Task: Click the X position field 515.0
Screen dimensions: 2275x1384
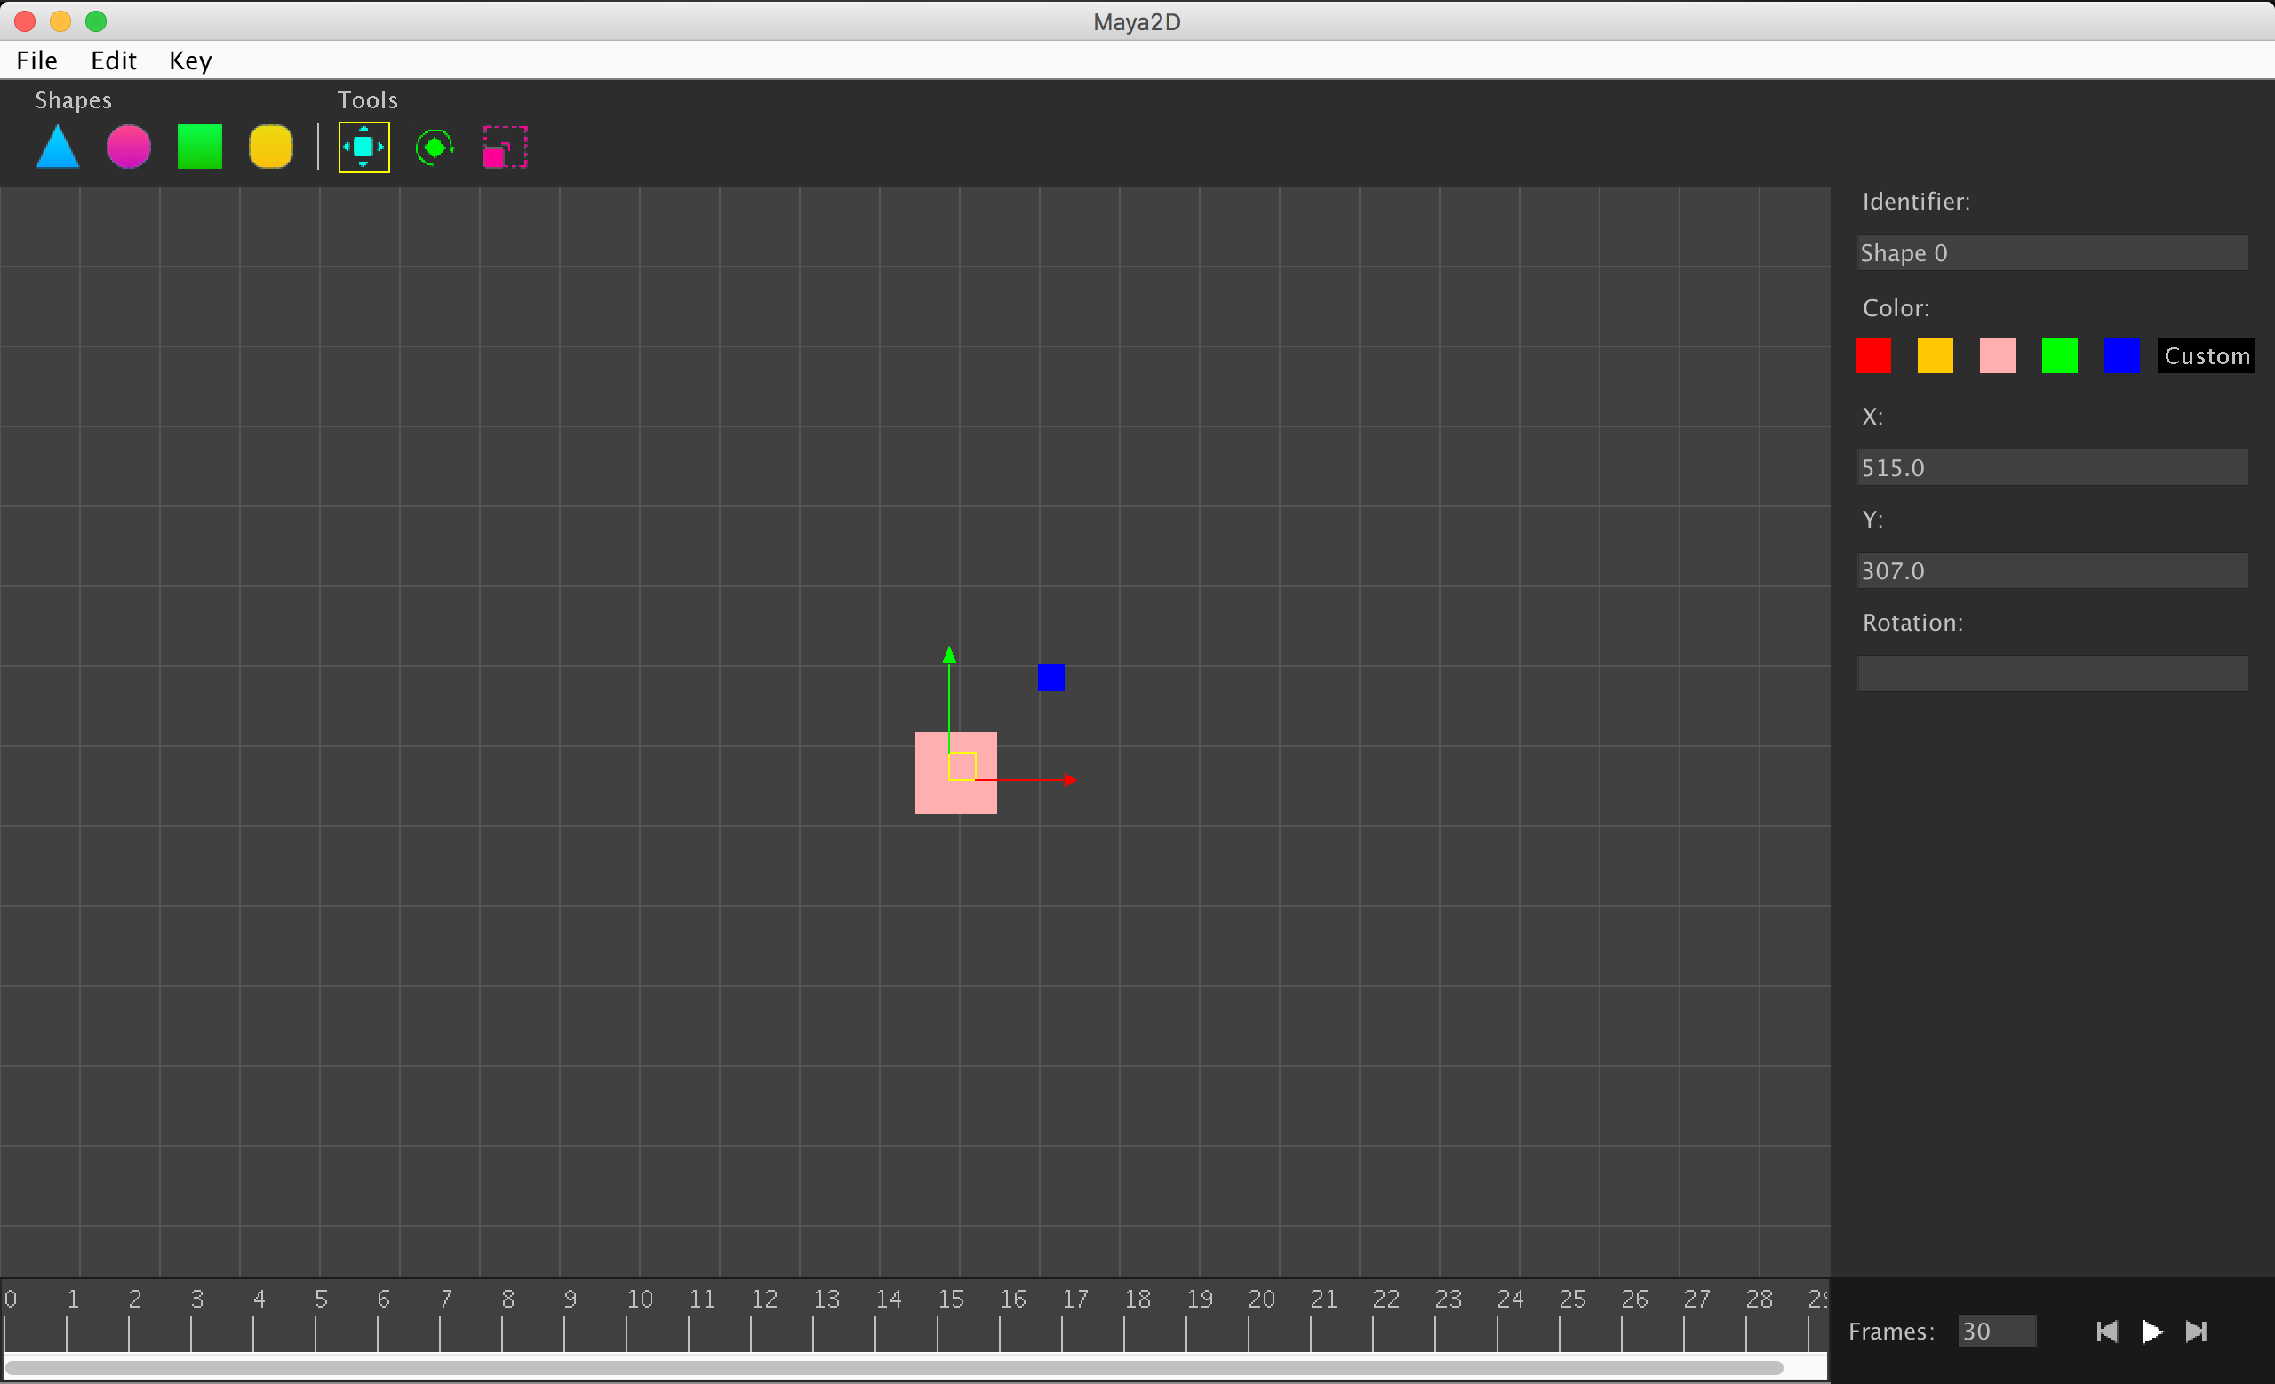Action: tap(2052, 468)
